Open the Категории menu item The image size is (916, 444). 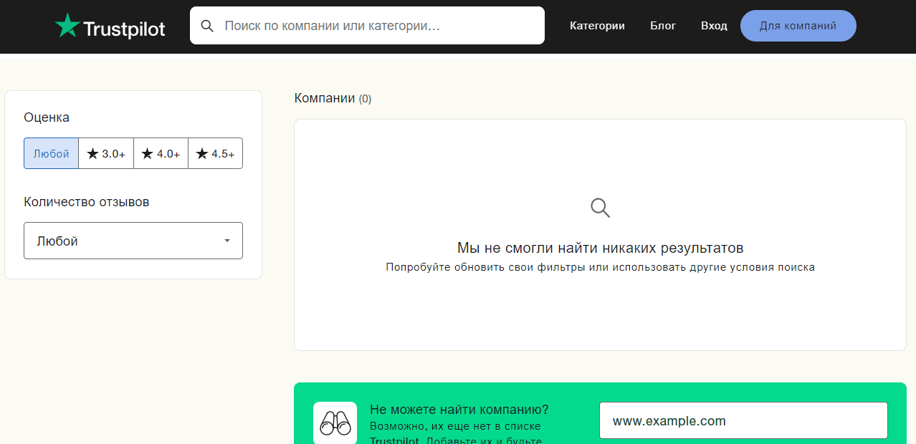597,26
